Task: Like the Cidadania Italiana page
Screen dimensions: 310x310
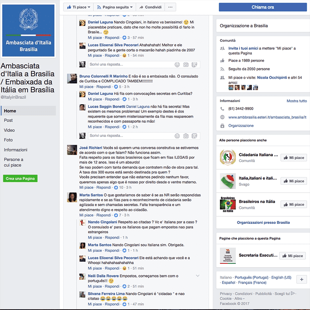Action: click(x=294, y=157)
